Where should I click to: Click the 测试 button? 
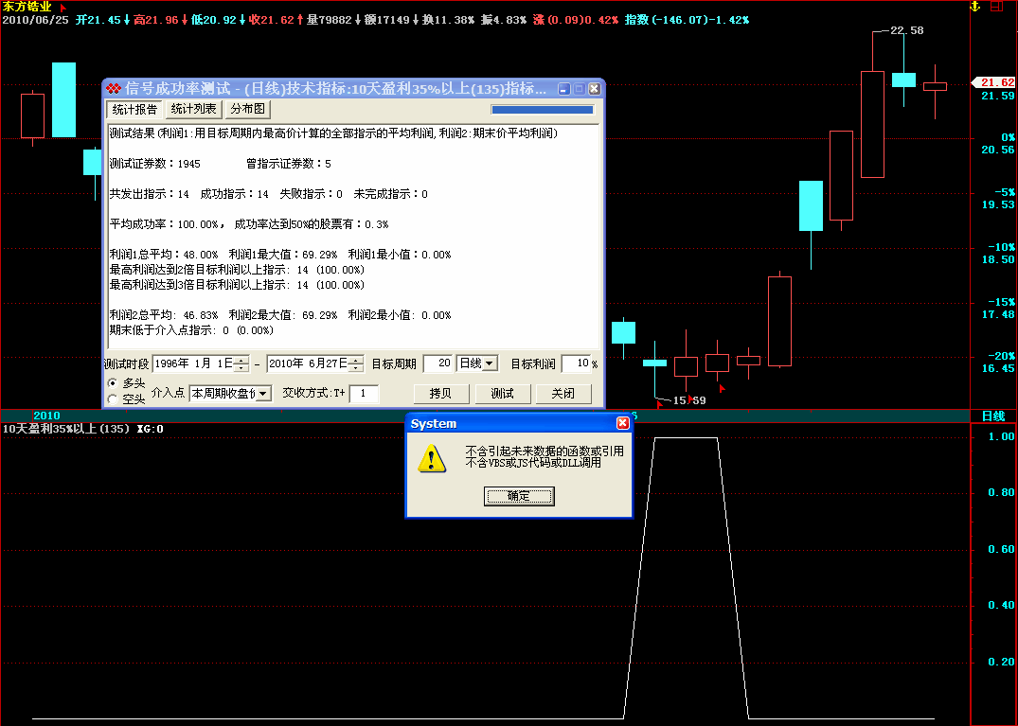(502, 394)
